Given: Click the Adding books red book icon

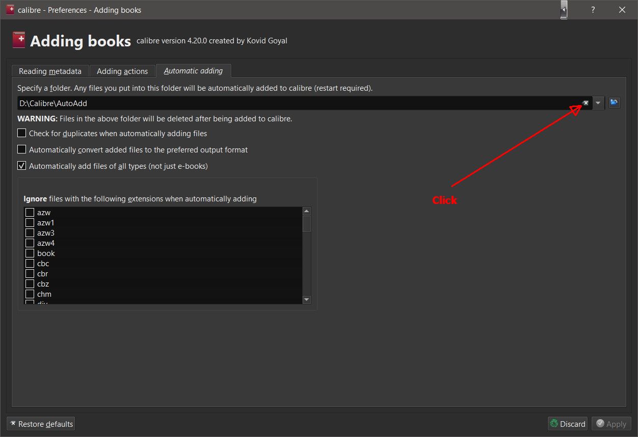Looking at the screenshot, I should click(x=19, y=40).
